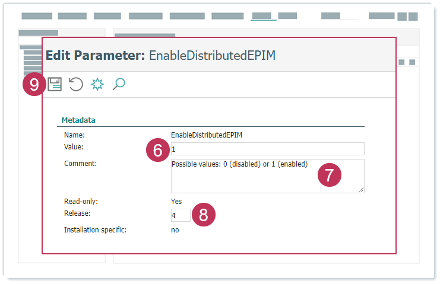The image size is (440, 284).
Task: Grab the Comment box resize handle
Action: (361, 190)
